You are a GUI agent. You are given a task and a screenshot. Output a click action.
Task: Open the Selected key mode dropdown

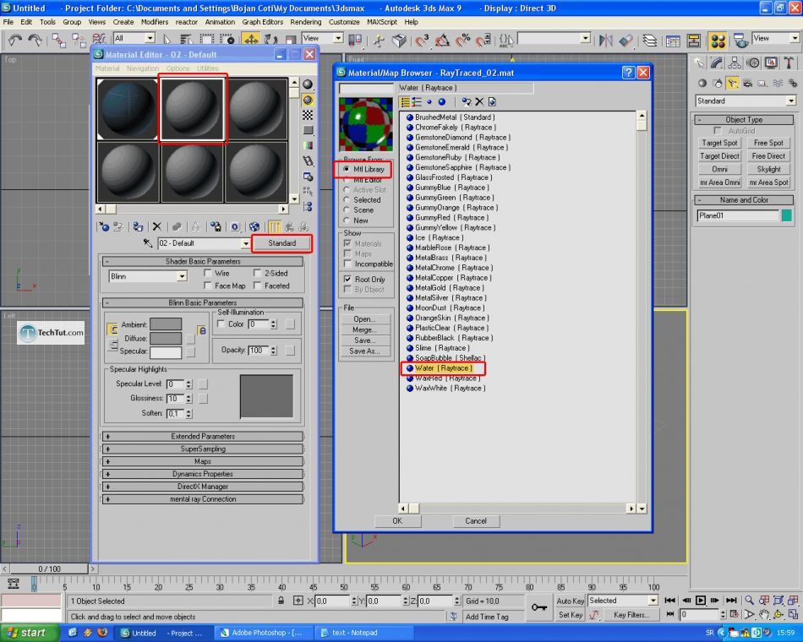coord(623,601)
